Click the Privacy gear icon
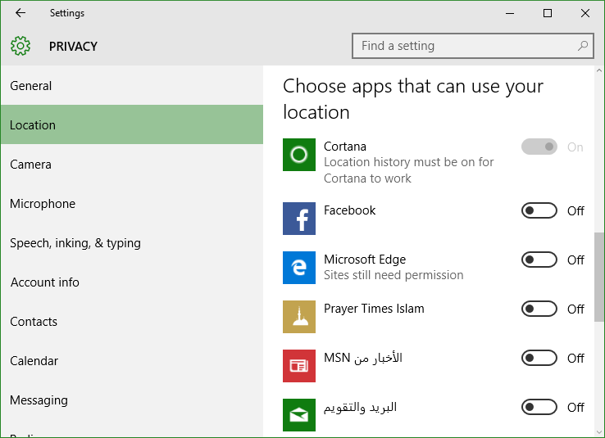The image size is (605, 438). tap(20, 46)
